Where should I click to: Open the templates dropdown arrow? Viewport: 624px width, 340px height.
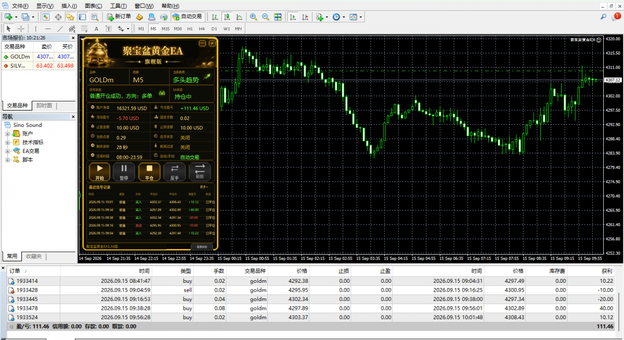pos(361,17)
